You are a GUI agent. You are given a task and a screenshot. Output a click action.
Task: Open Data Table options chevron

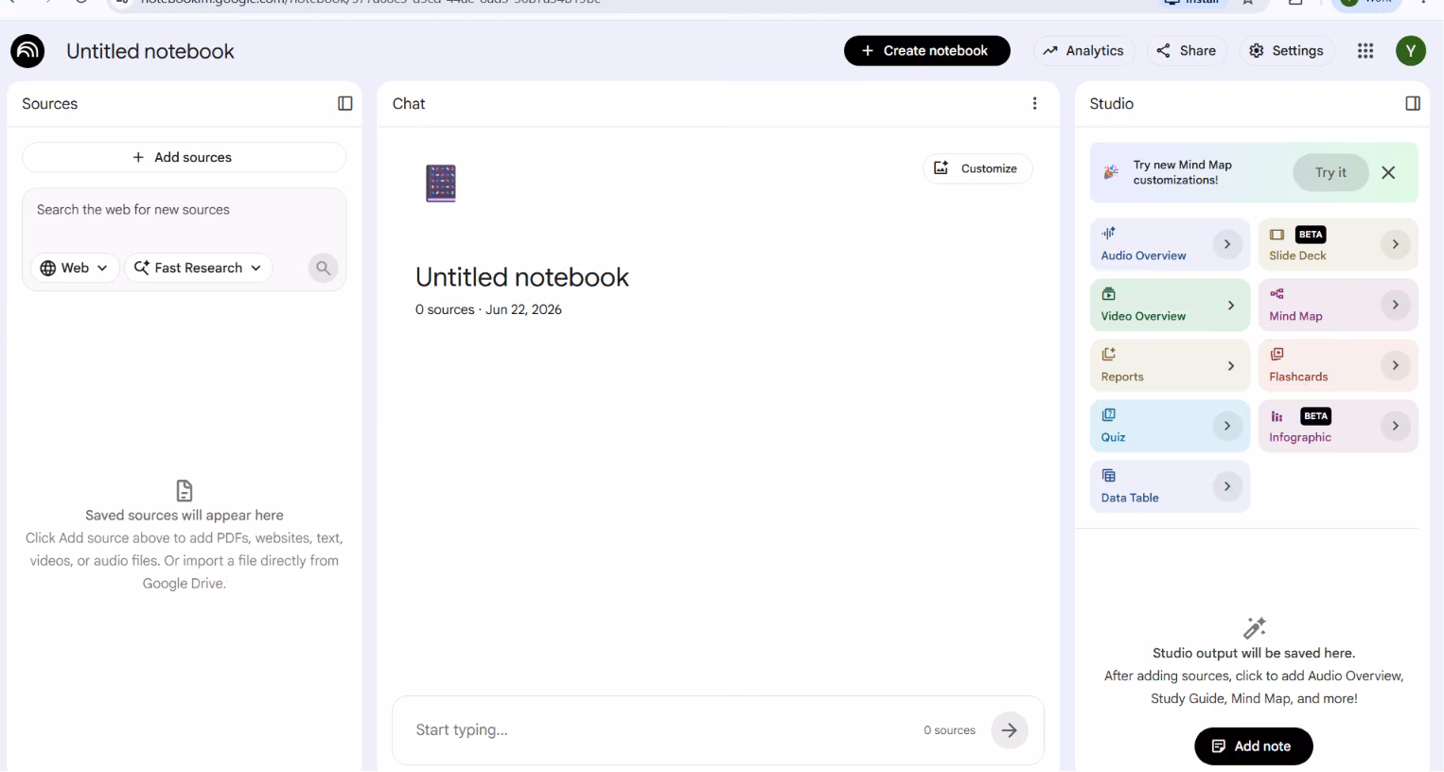coord(1227,486)
